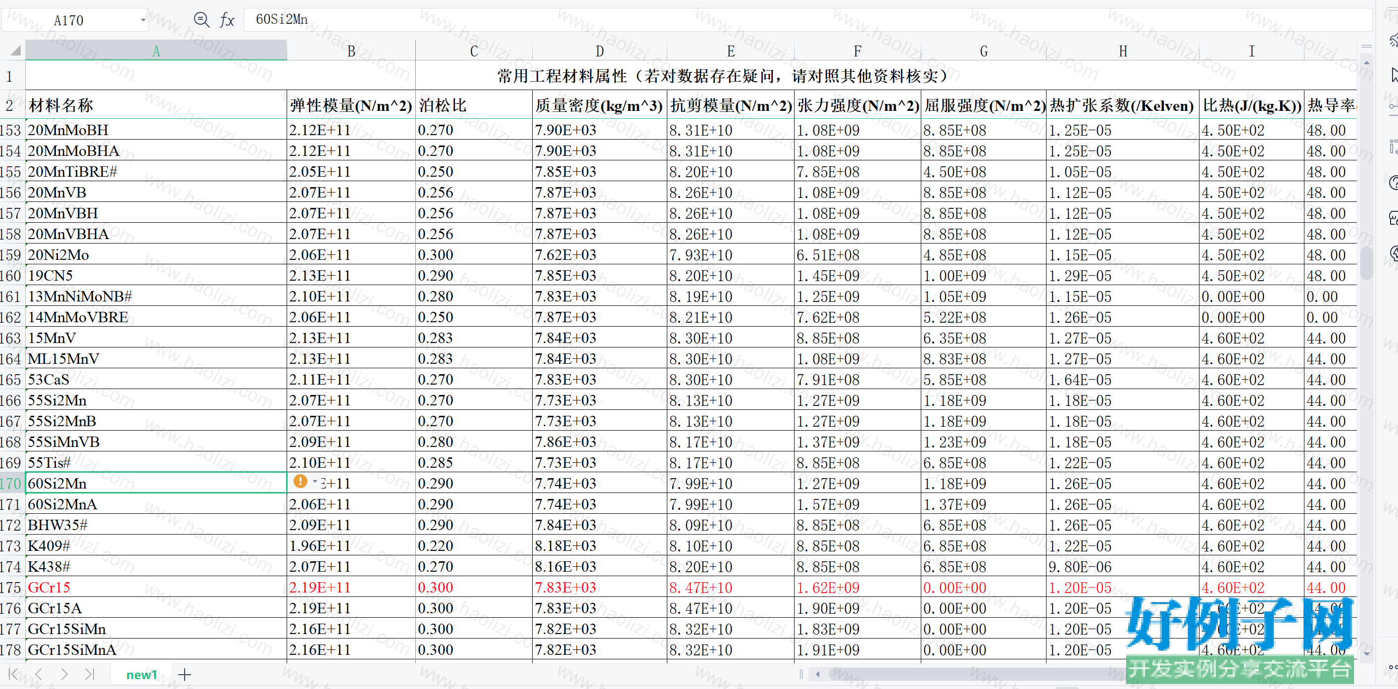This screenshot has height=689, width=1398.
Task: Select column E header
Action: [x=731, y=51]
